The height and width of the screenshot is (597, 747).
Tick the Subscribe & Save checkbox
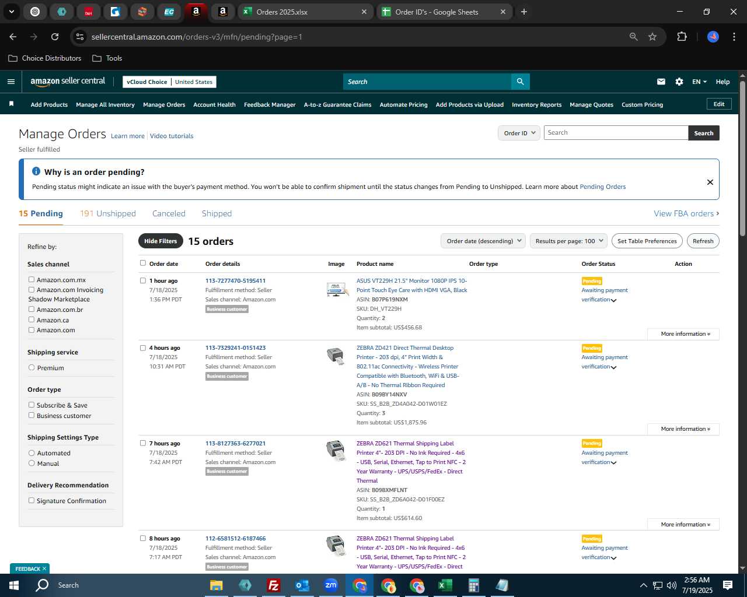[x=32, y=405]
